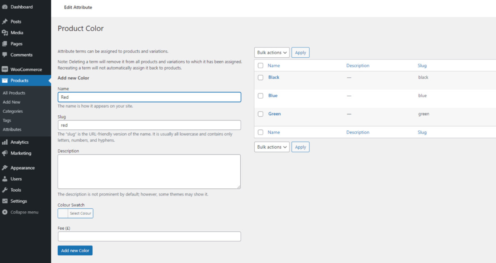Viewport: 496px width, 263px height.
Task: Click the Comments speech bubble icon
Action: (x=5, y=55)
